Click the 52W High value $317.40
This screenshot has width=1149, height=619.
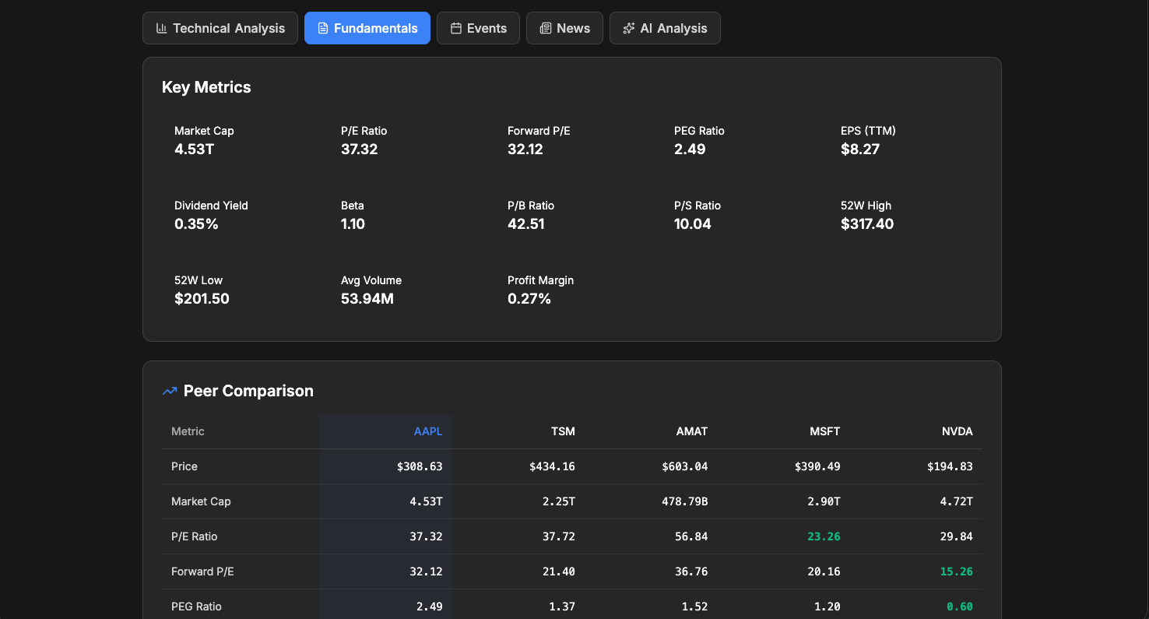(x=867, y=224)
